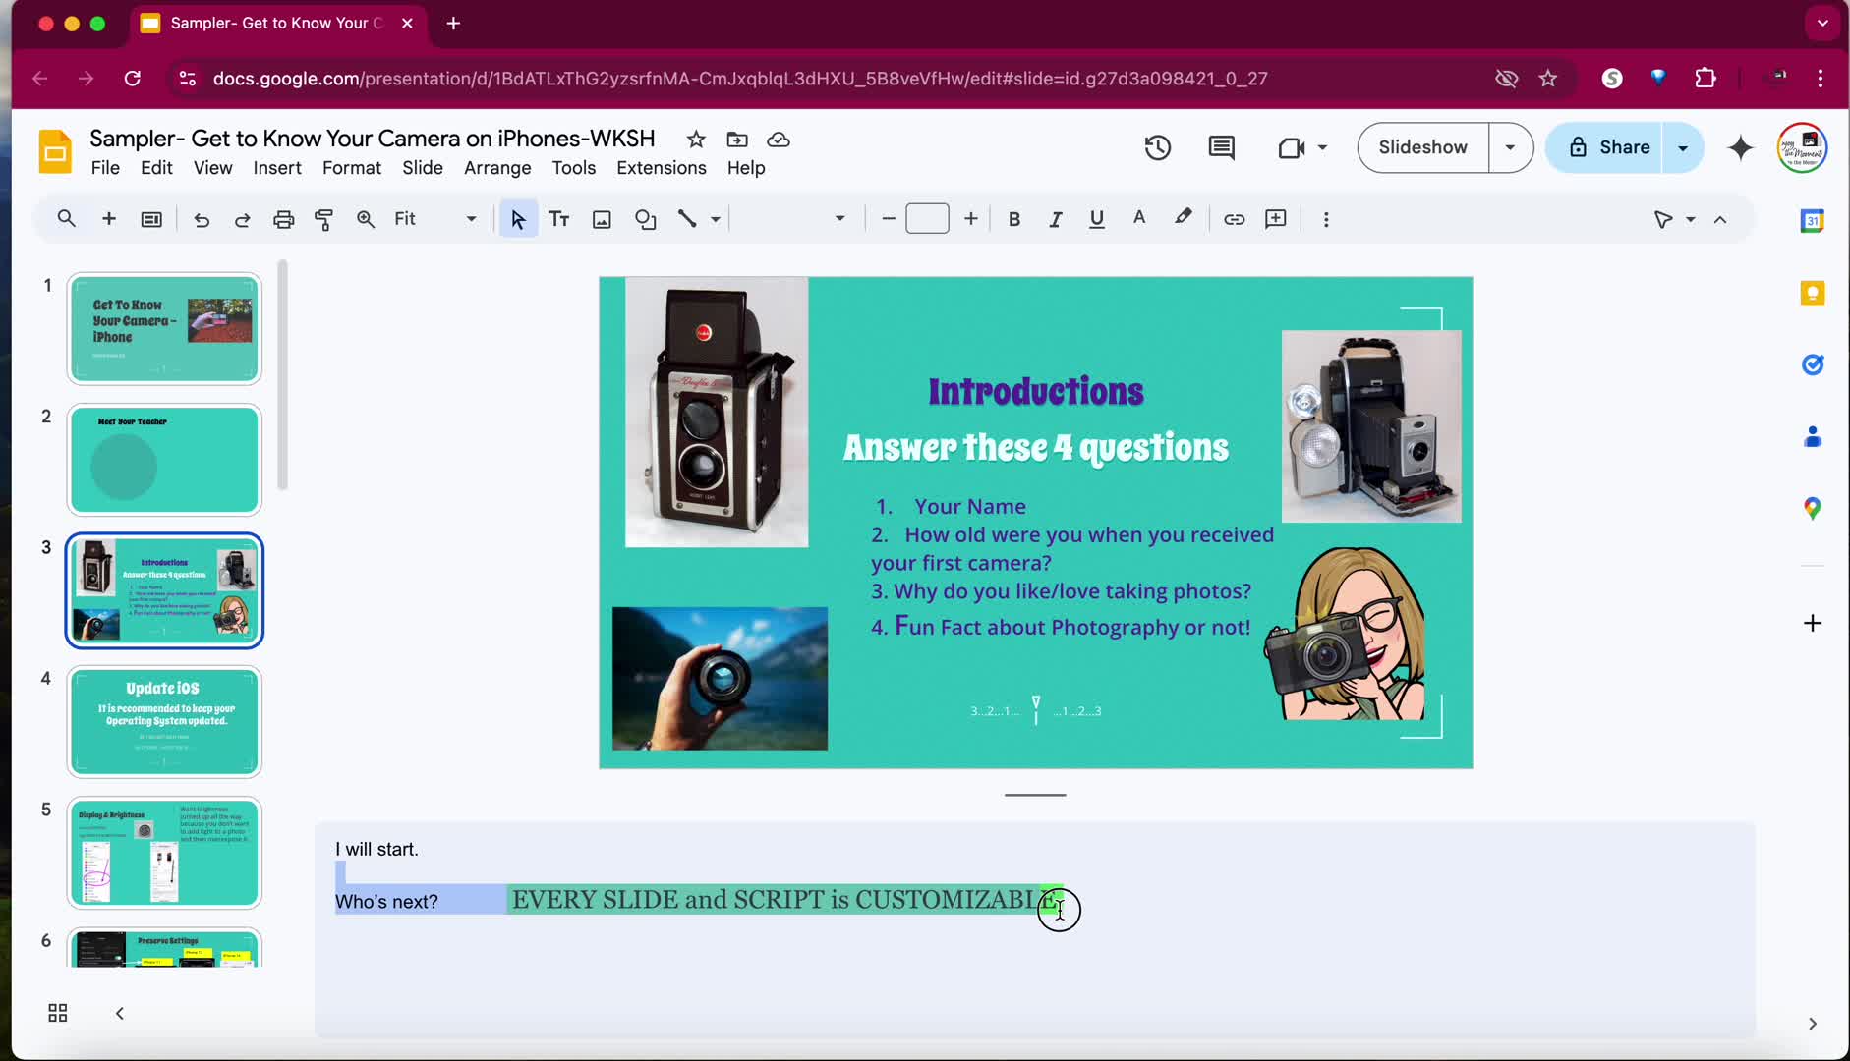
Task: Redo the last action
Action: [x=242, y=219]
